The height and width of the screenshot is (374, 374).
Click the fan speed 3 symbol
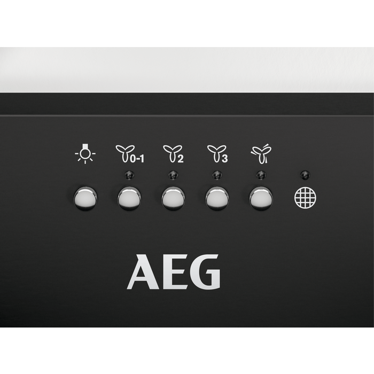tap(217, 154)
